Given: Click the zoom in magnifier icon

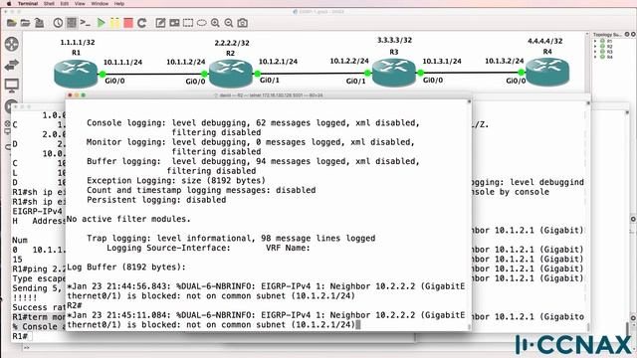Looking at the screenshot, I should (215, 23).
